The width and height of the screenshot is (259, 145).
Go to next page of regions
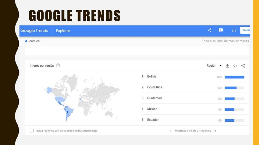(215, 131)
